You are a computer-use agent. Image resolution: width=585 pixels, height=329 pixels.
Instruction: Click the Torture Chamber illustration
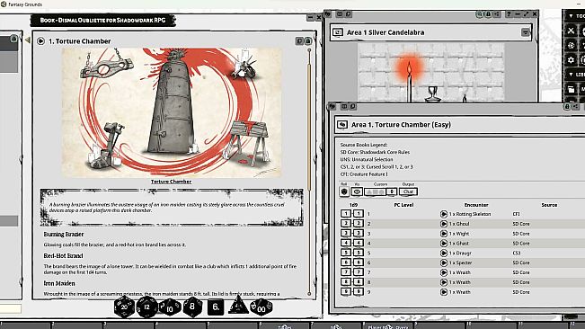(x=171, y=111)
